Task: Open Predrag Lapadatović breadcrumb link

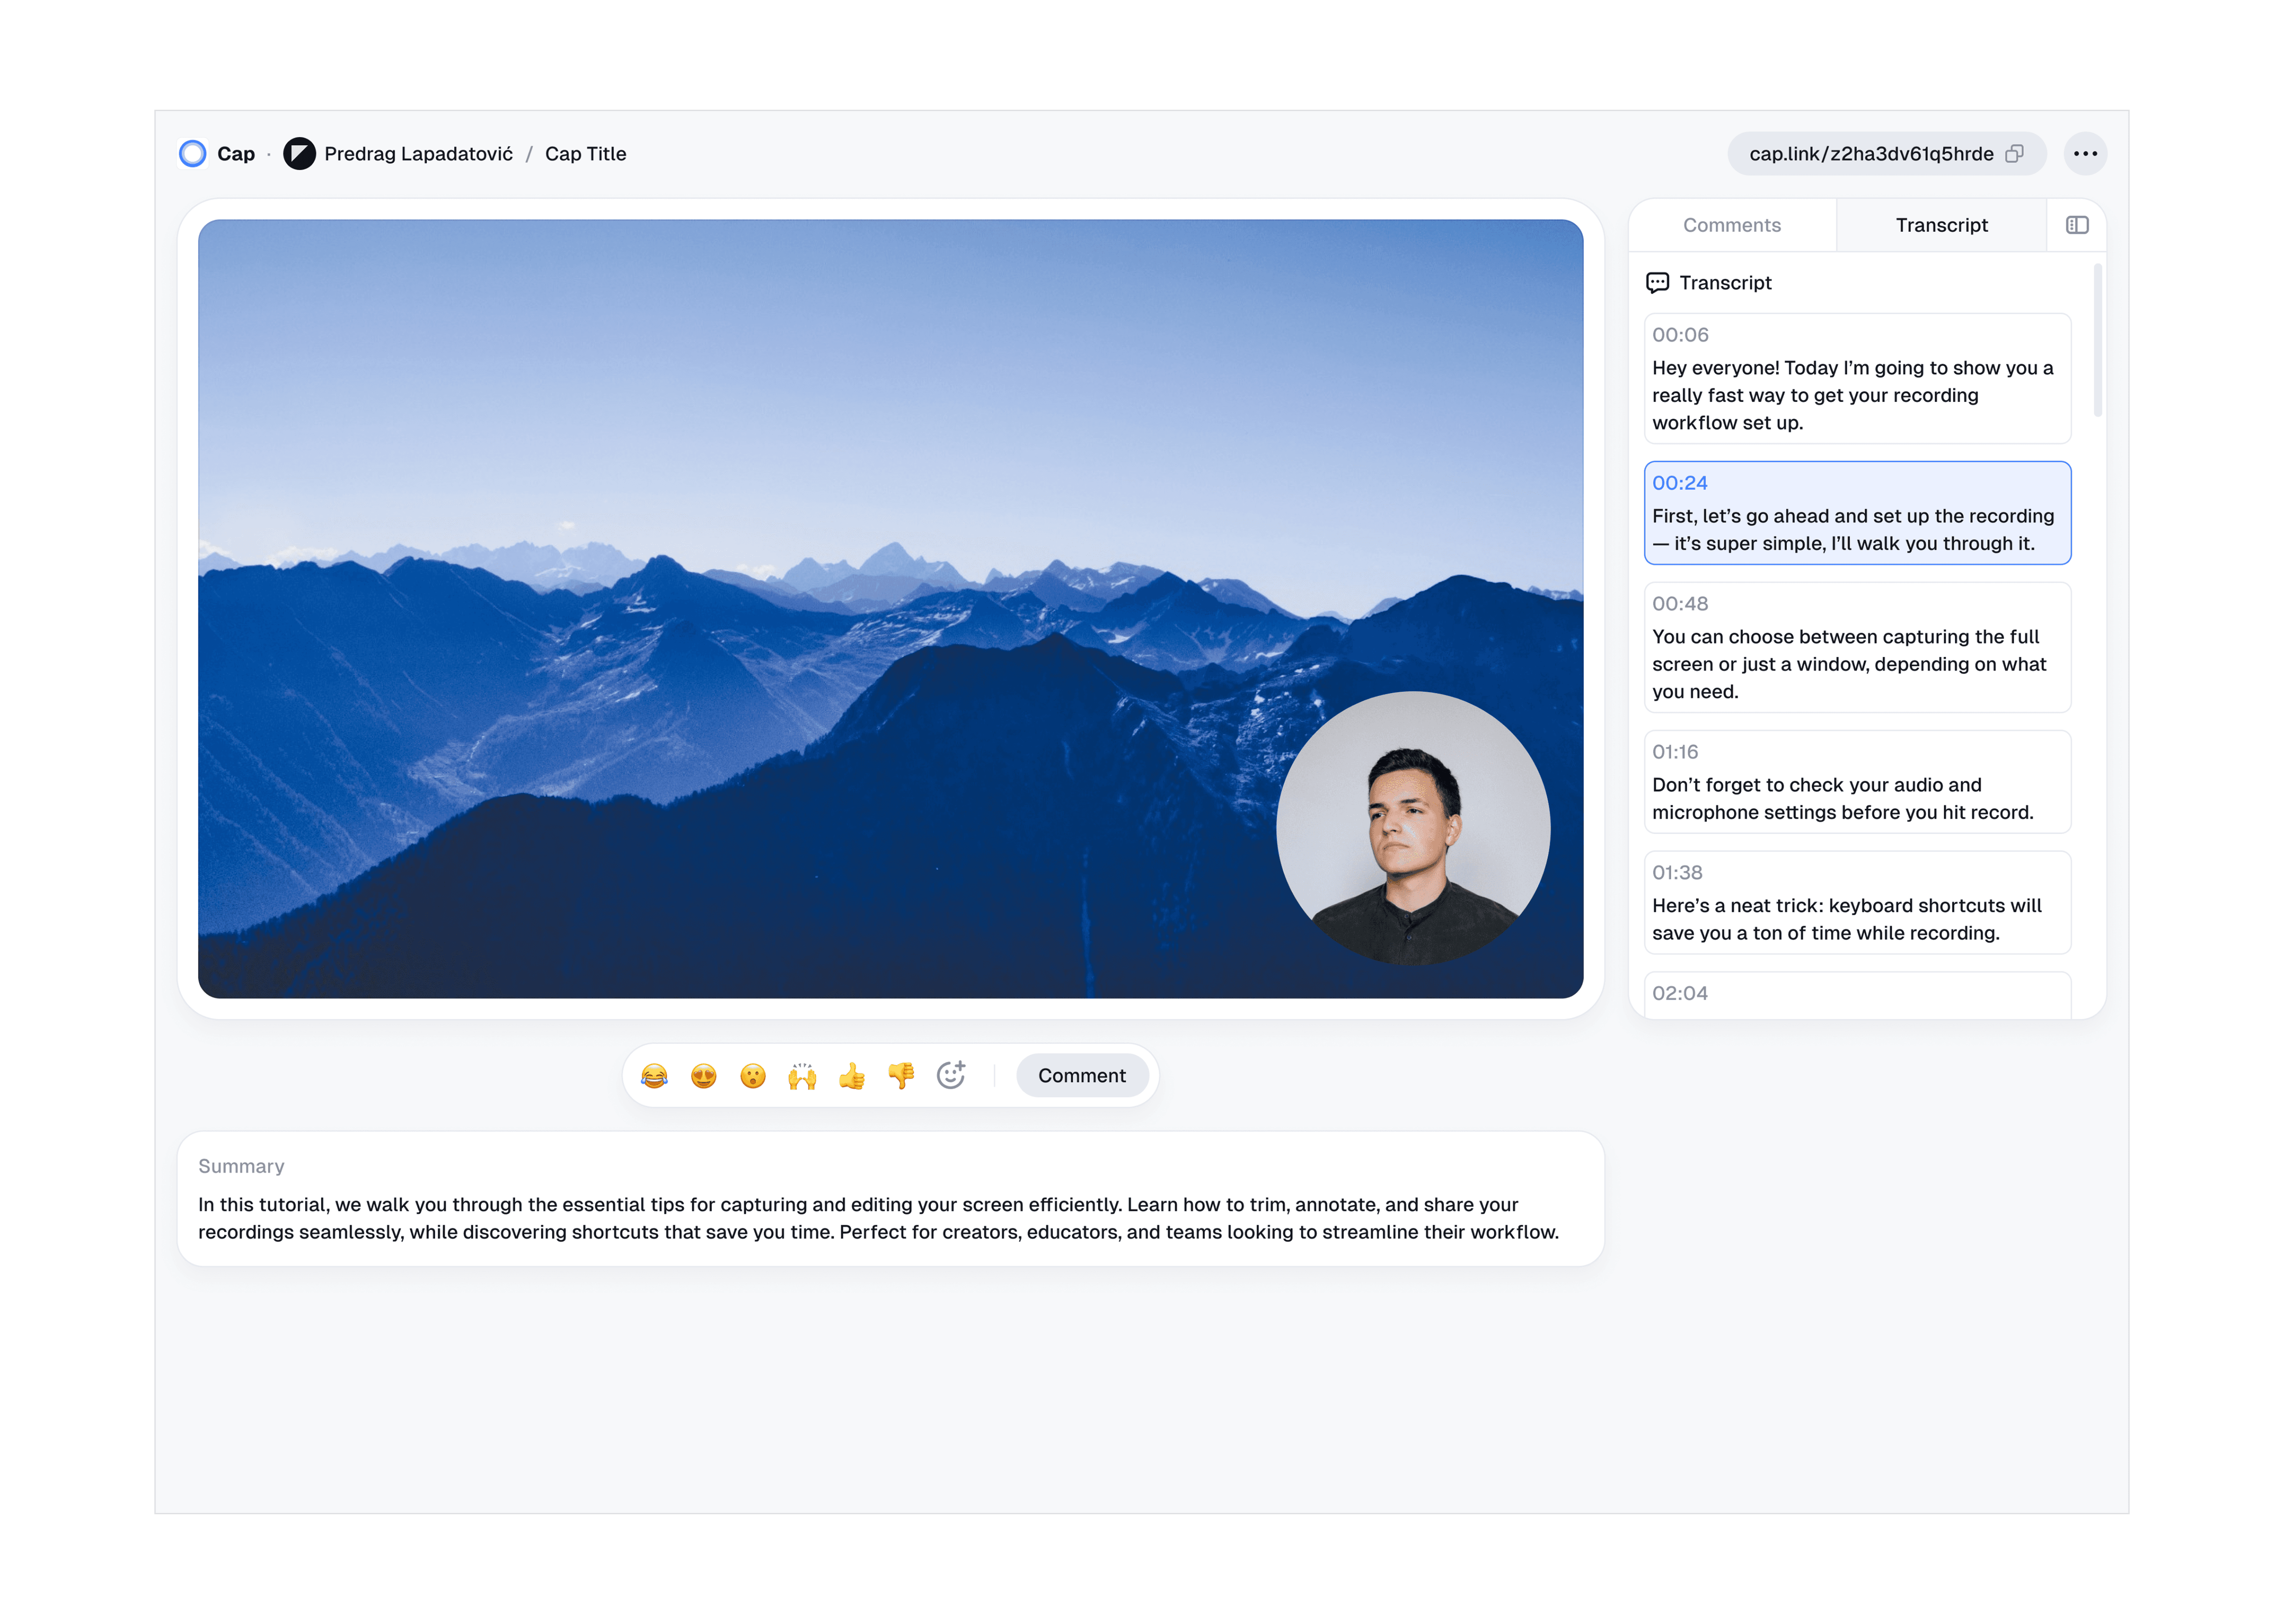Action: pos(418,154)
